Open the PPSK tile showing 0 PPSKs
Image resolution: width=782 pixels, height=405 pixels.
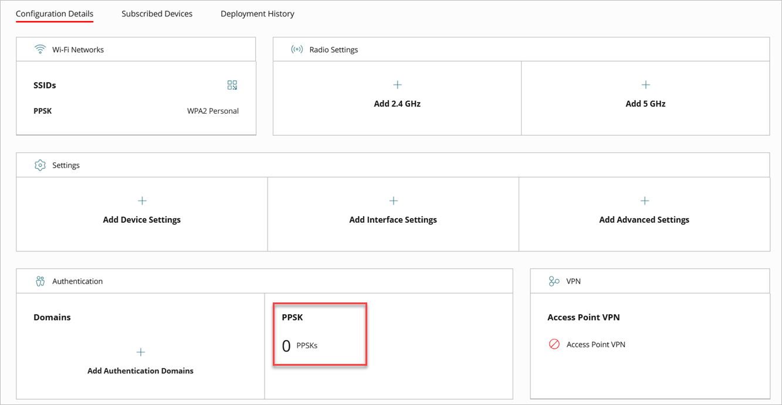[x=320, y=334]
